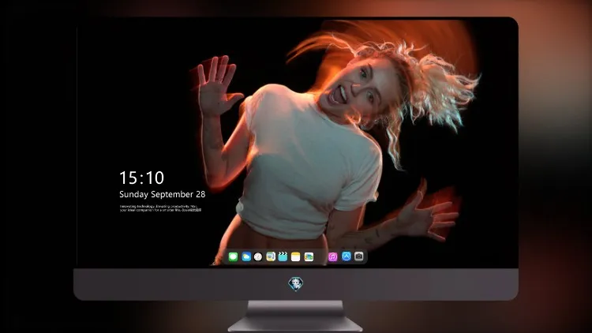
Task: Open the Photos gallery icon in the dock
Action: (x=309, y=257)
